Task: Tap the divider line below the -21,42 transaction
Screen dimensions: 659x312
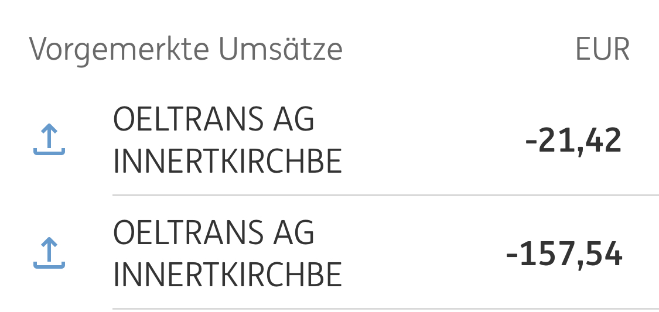Action: point(385,195)
